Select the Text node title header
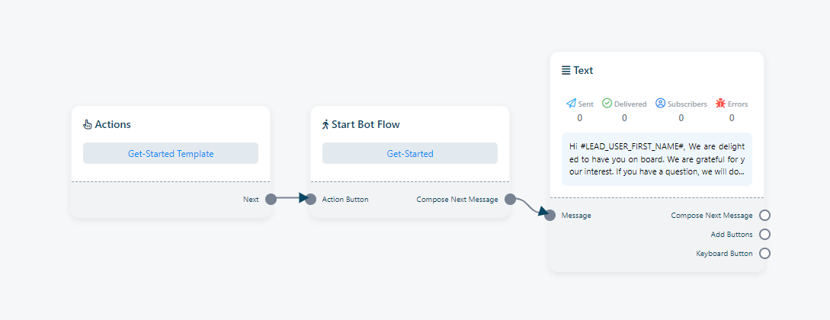This screenshot has height=320, width=830. click(583, 70)
